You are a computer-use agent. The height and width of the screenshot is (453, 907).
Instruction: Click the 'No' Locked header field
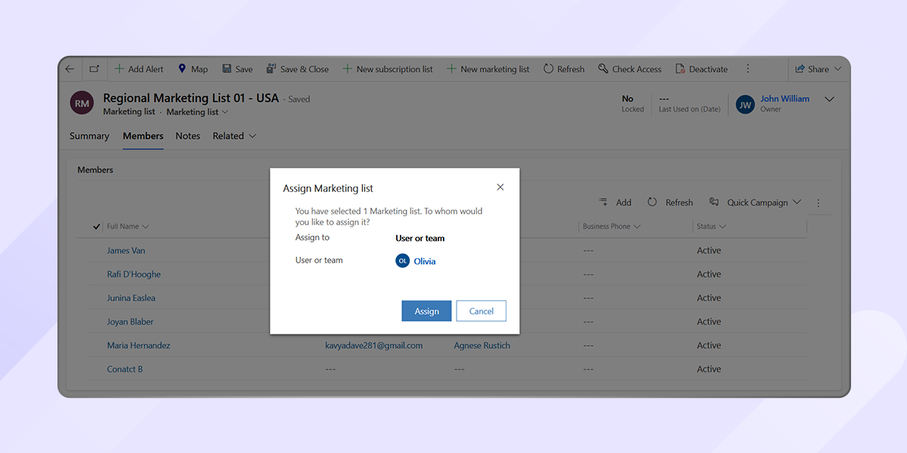[x=632, y=103]
